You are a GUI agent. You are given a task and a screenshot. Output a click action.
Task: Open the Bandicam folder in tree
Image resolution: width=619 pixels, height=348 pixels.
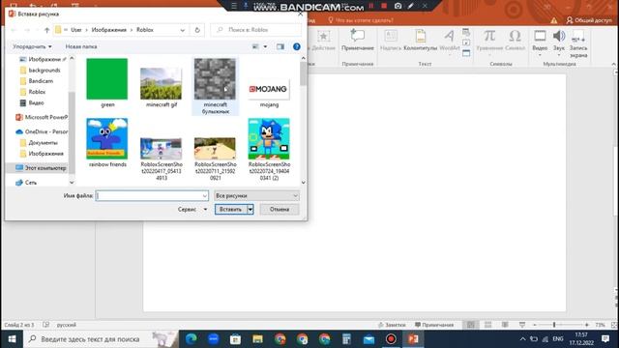click(x=41, y=81)
